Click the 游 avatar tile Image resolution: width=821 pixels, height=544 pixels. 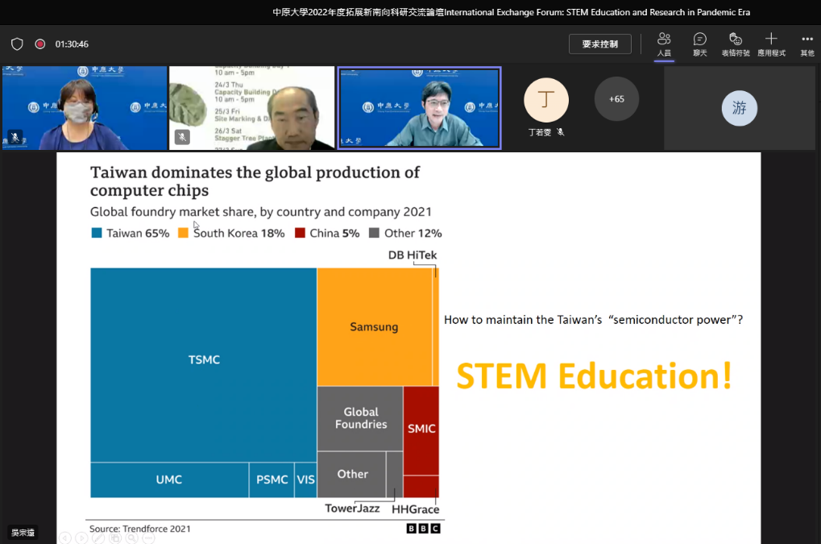point(740,108)
